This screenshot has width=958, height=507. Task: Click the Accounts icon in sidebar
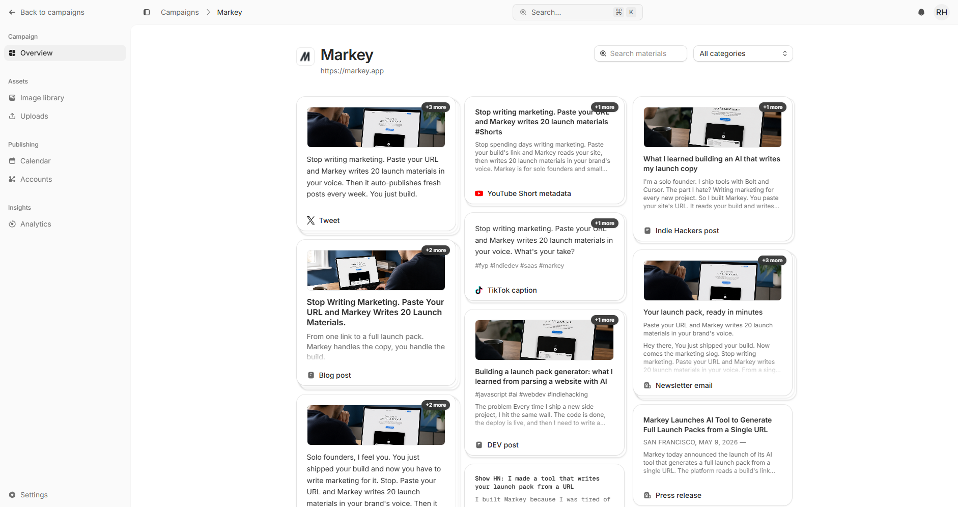click(12, 179)
